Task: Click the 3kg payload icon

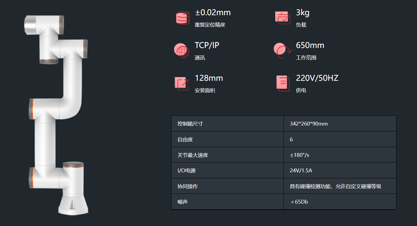Action: pos(282,18)
